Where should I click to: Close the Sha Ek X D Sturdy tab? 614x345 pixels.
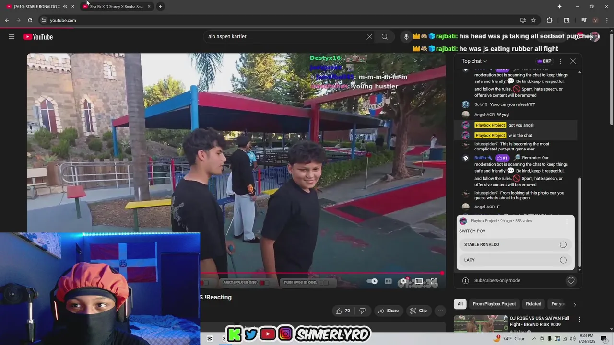pos(149,7)
